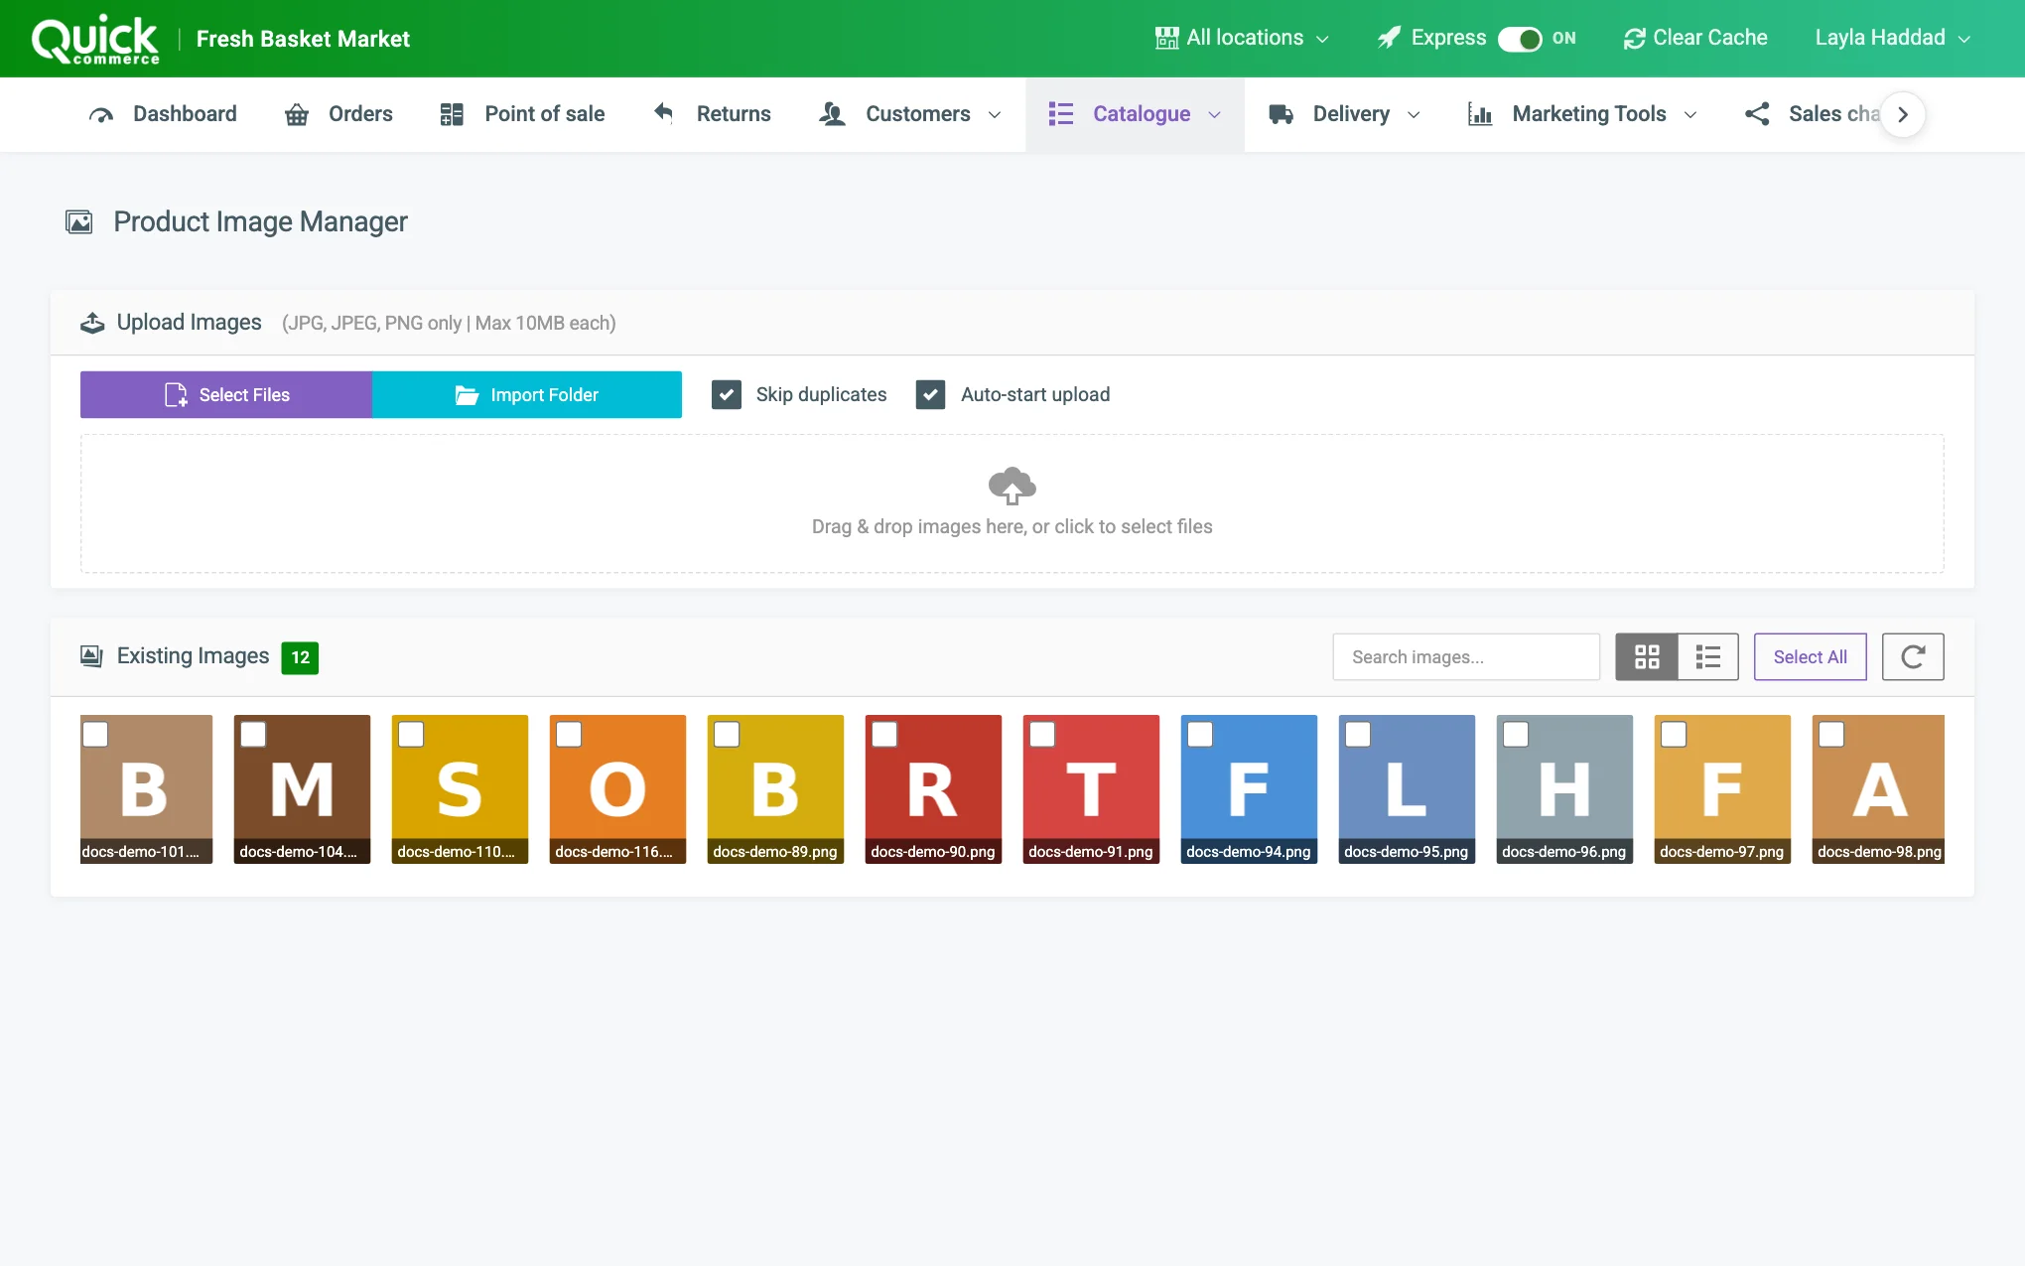Click the Express rocket icon
Image resolution: width=2025 pixels, height=1266 pixels.
tap(1389, 38)
